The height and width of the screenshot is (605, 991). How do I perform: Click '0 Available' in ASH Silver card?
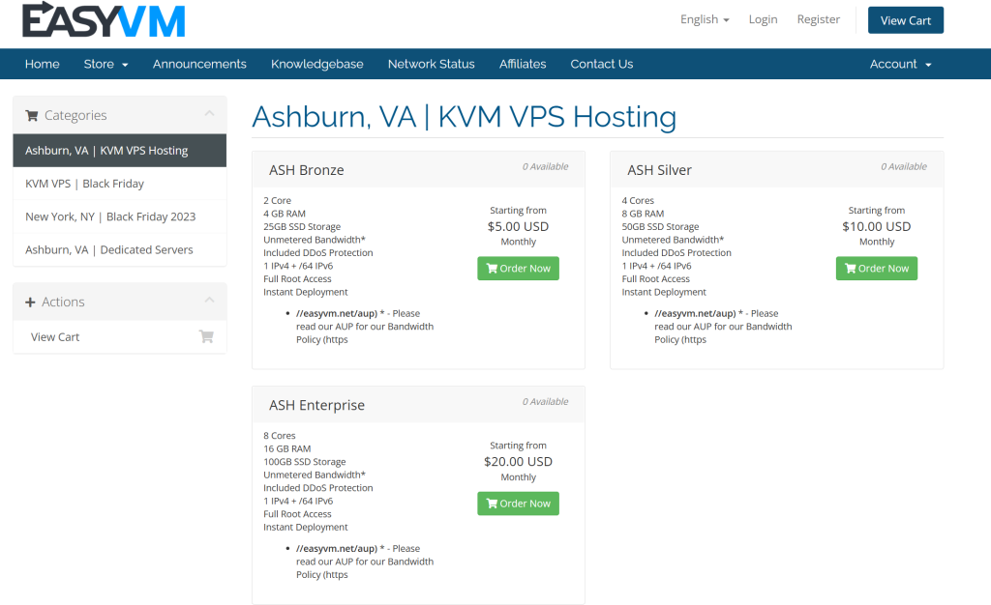click(x=904, y=166)
